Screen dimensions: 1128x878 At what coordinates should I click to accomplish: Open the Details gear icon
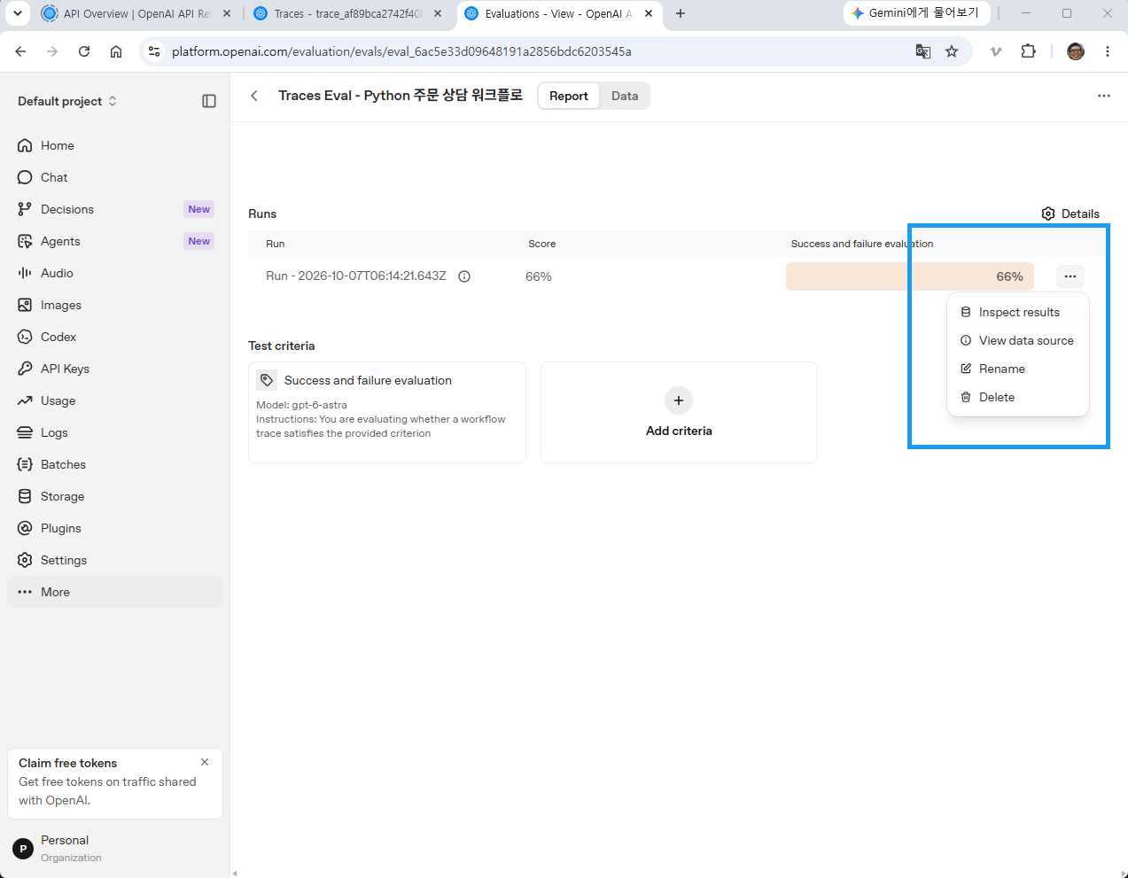point(1048,214)
